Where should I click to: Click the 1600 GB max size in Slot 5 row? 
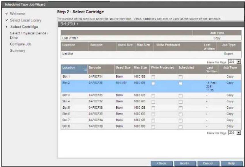click(x=140, y=108)
